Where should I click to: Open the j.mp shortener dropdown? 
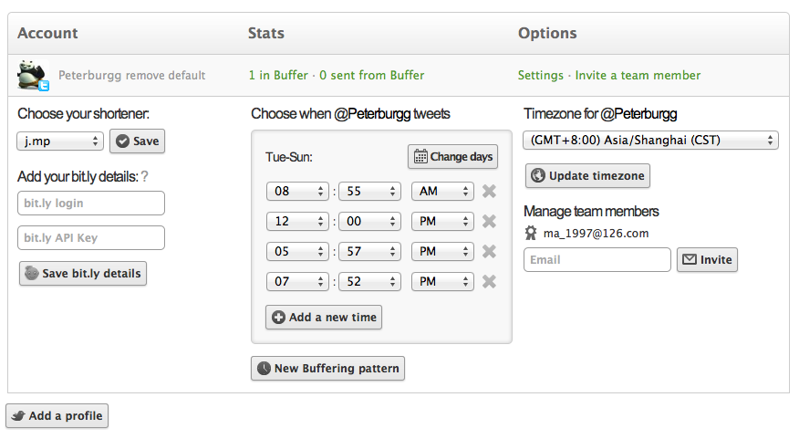click(x=60, y=141)
